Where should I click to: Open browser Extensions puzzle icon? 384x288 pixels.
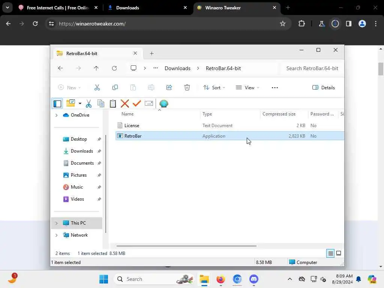302,24
